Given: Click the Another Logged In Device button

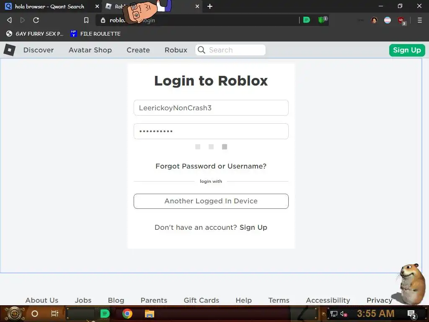Looking at the screenshot, I should [x=211, y=201].
